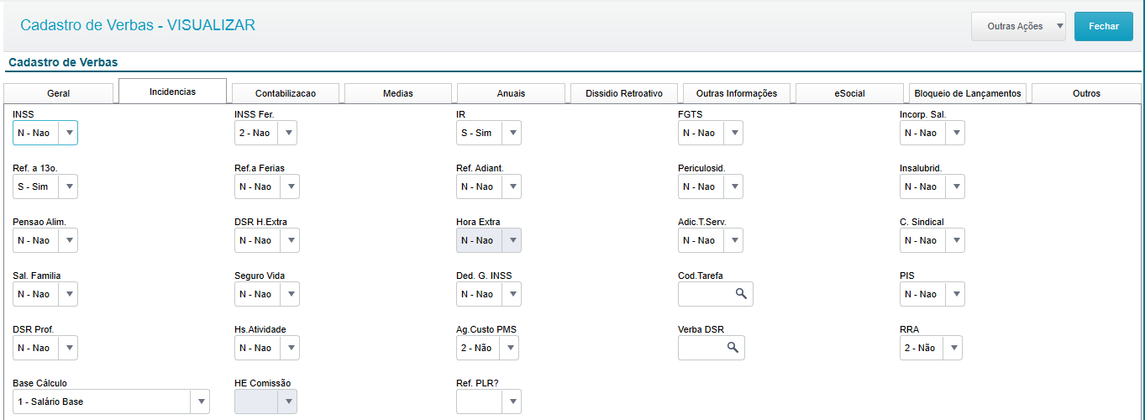Expand the INSS dropdown
This screenshot has width=1145, height=420.
(x=45, y=133)
